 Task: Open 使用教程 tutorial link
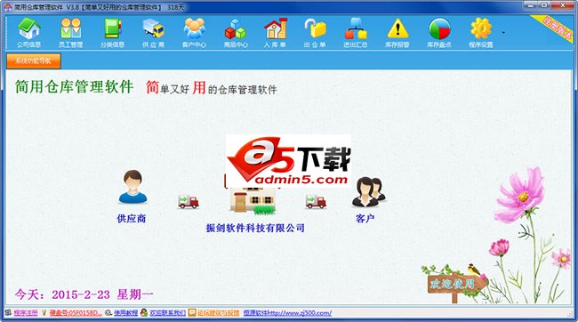[x=125, y=313]
